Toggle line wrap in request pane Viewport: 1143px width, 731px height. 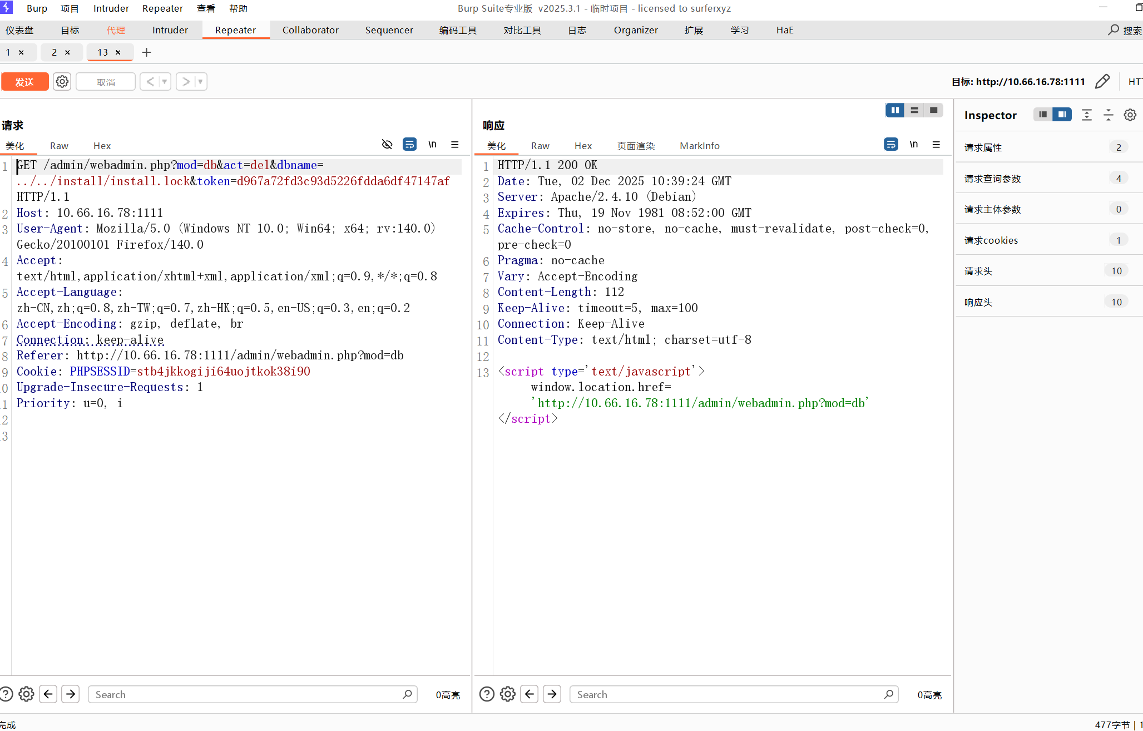409,145
